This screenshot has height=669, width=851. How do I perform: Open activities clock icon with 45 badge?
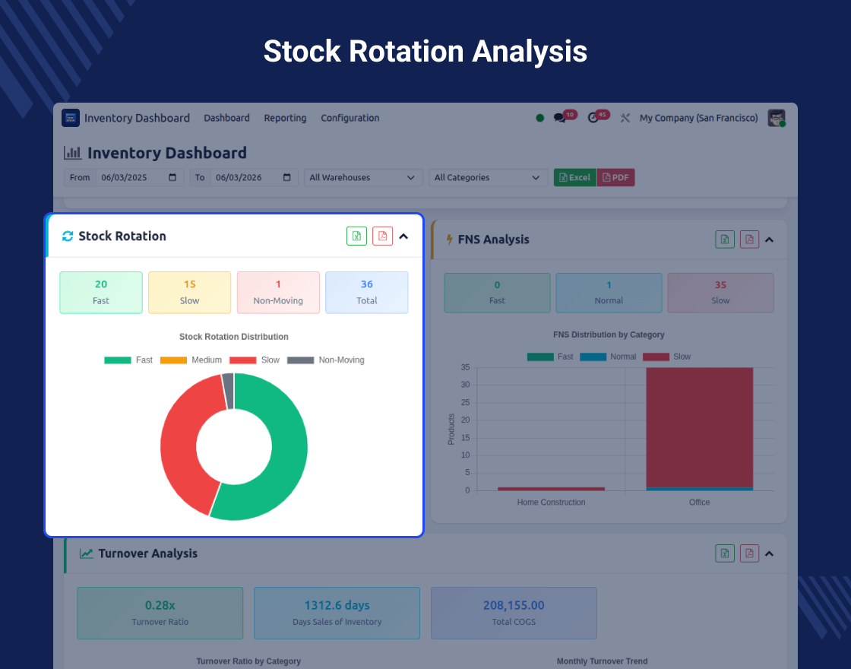(593, 118)
